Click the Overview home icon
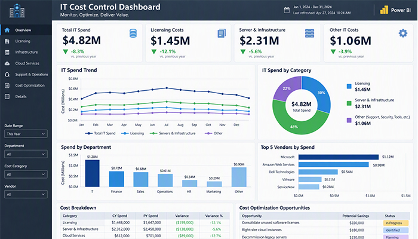 tap(7, 30)
